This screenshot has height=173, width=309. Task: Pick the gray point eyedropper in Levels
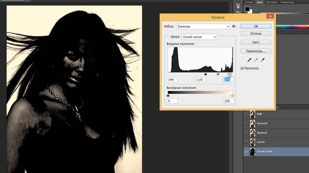tap(256, 60)
